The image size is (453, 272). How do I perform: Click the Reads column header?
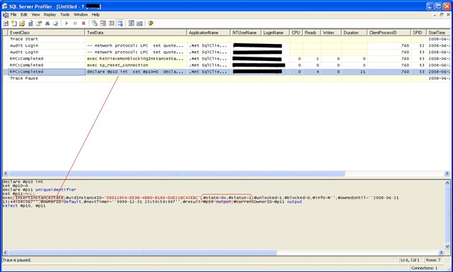(x=311, y=33)
